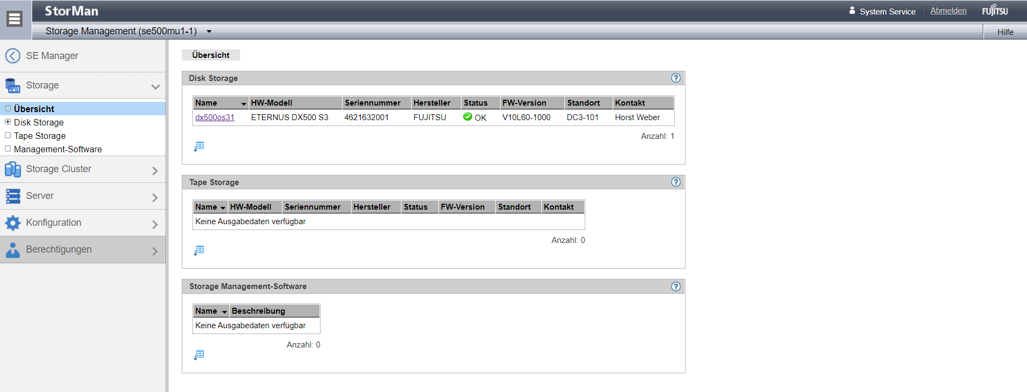Open Disk Storage in the sidebar tree
Viewport: 1027px width, 392px height.
(x=39, y=122)
